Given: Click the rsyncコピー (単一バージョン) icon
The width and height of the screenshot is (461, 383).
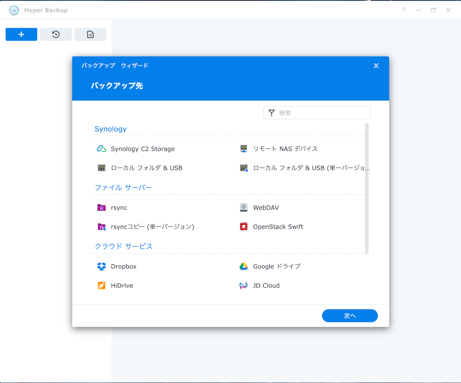Looking at the screenshot, I should pyautogui.click(x=101, y=227).
